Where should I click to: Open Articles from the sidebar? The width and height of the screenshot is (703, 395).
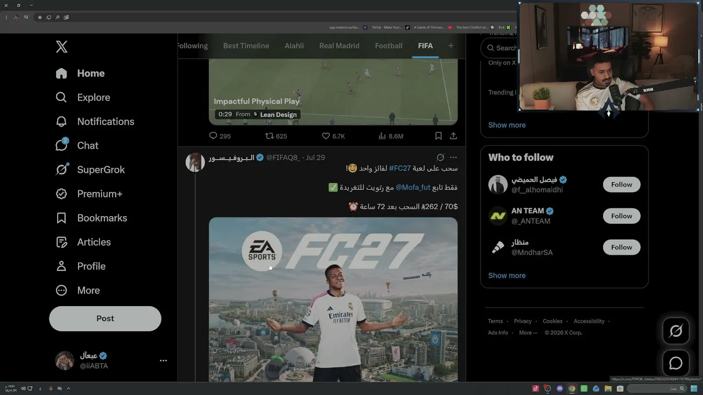pyautogui.click(x=83, y=242)
